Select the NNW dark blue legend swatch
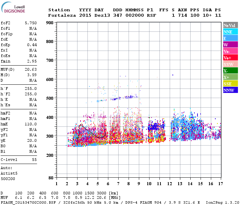The width and height of the screenshot is (240, 205). tap(230, 90)
